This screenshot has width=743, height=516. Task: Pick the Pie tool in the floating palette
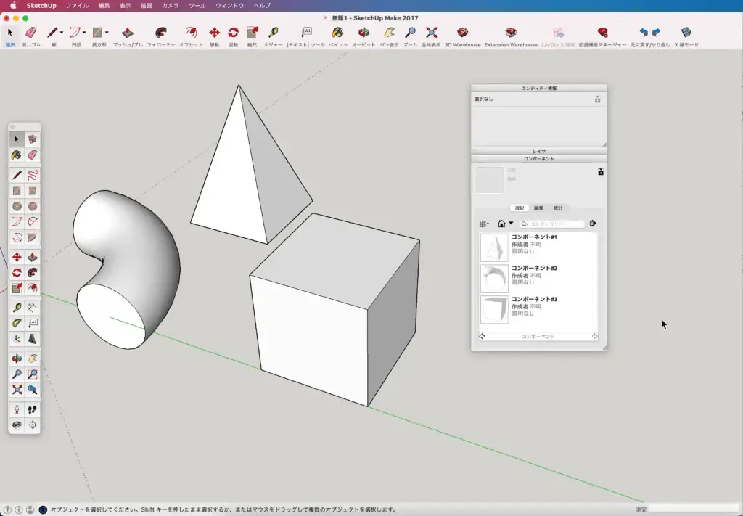(32, 237)
